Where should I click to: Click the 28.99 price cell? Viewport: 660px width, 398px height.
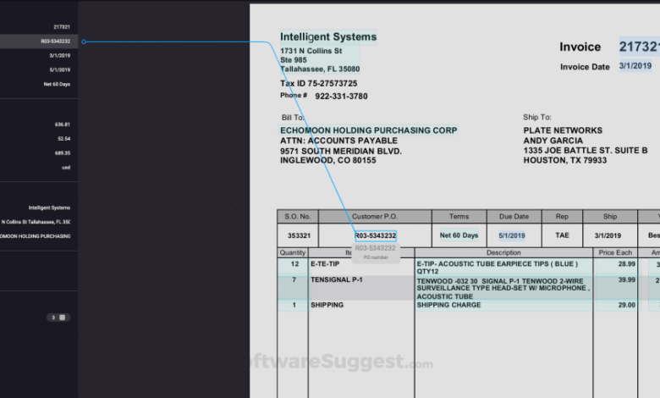(x=627, y=264)
